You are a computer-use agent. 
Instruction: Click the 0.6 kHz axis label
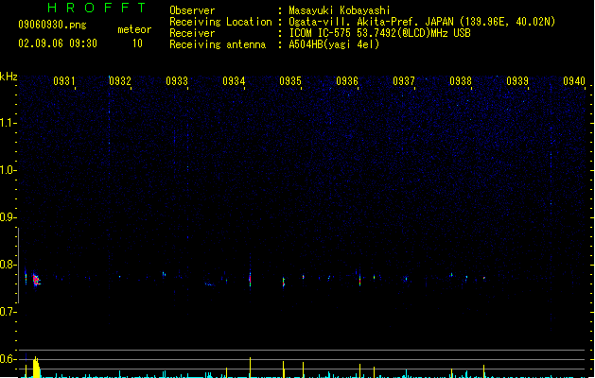click(8, 359)
